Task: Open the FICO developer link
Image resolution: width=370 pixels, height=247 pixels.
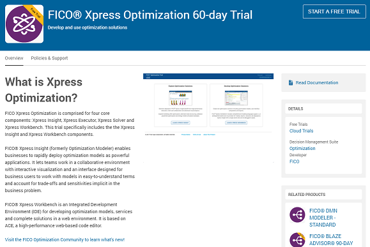Action: (294, 161)
